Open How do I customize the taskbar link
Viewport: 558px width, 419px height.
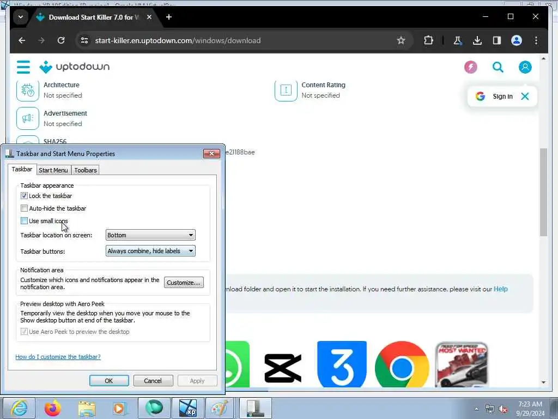point(58,357)
